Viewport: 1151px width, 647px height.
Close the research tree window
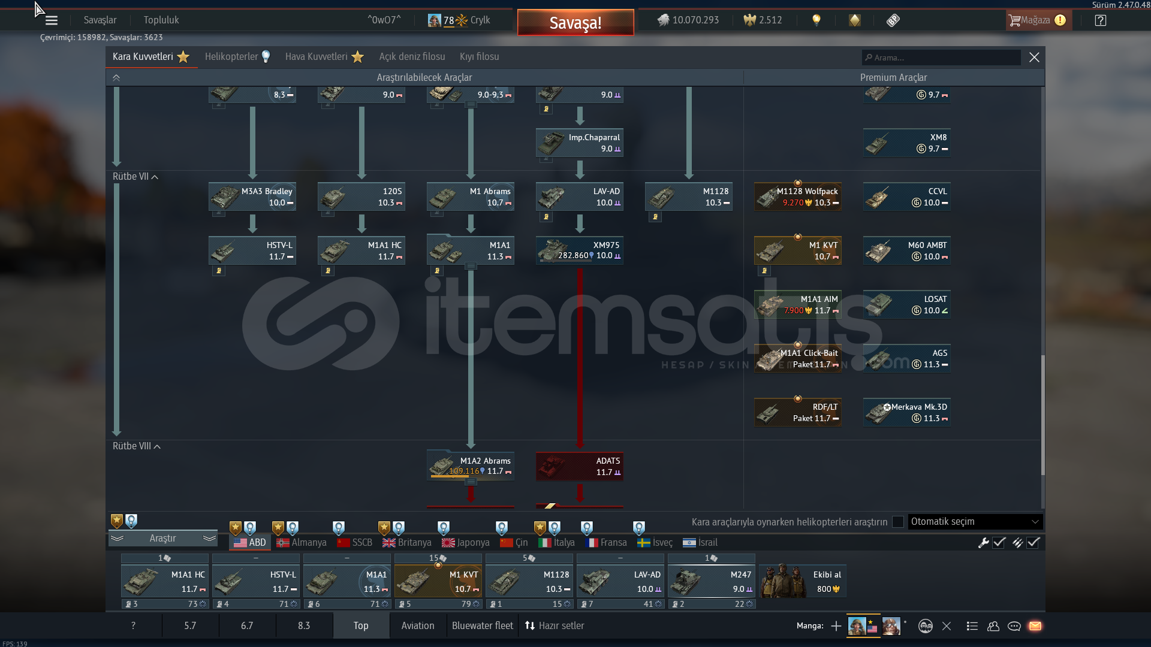tap(1034, 58)
